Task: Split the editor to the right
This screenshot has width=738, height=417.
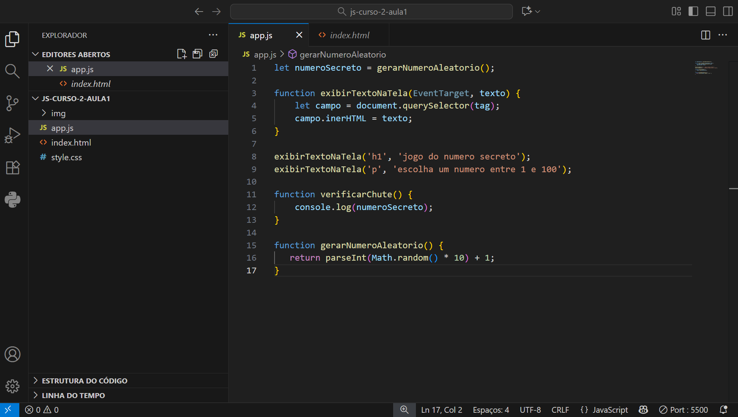Action: click(x=705, y=35)
